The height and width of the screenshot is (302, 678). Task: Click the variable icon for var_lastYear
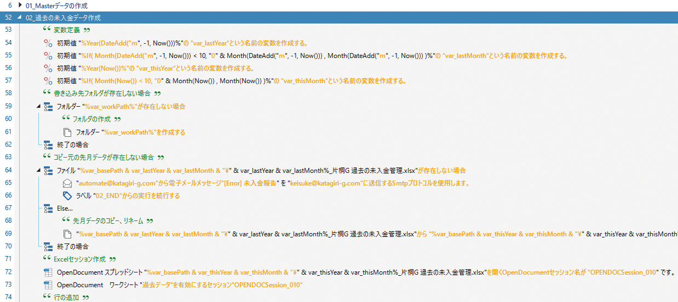tap(48, 43)
